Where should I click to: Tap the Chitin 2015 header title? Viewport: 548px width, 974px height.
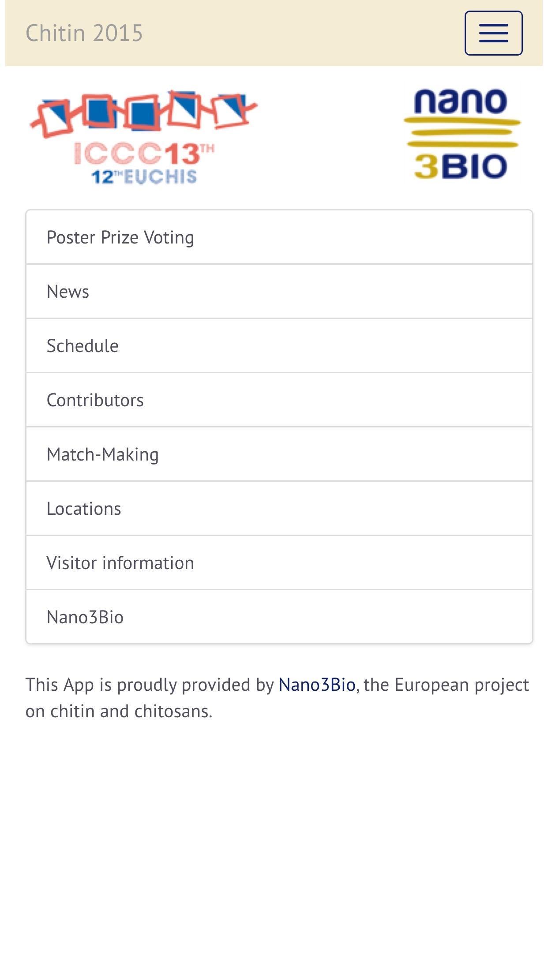pos(84,33)
